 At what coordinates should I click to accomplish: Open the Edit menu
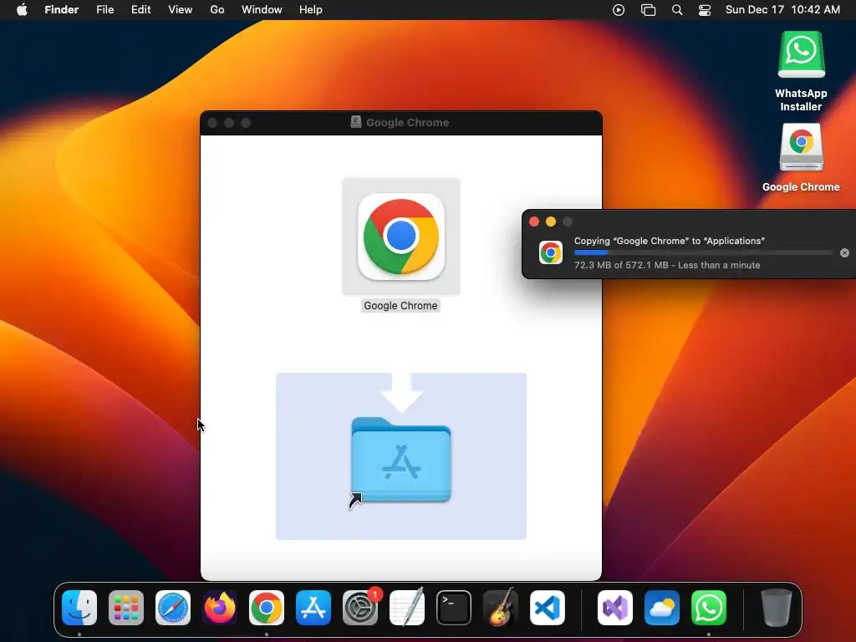[x=140, y=9]
